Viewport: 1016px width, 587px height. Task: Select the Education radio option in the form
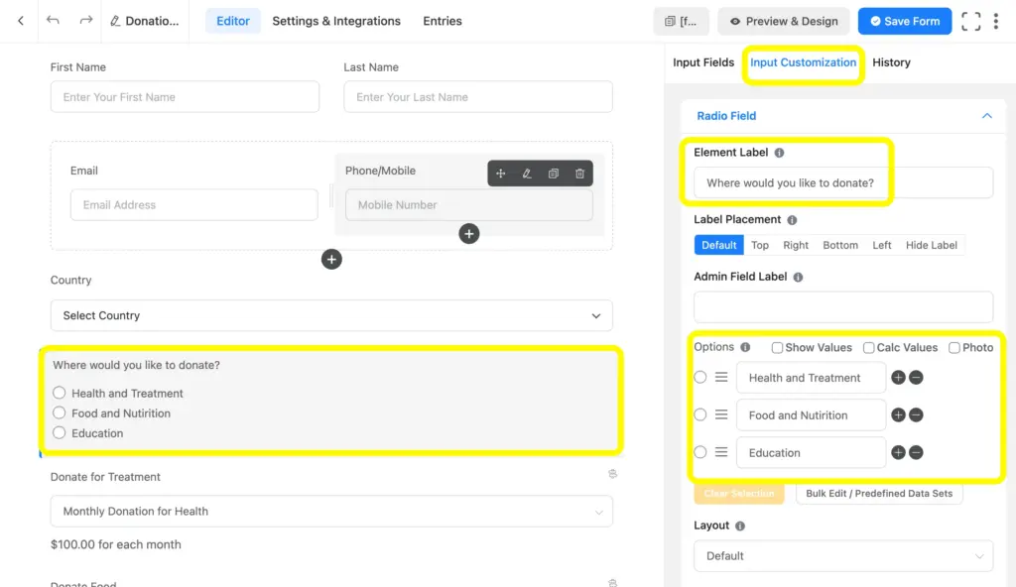point(62,433)
